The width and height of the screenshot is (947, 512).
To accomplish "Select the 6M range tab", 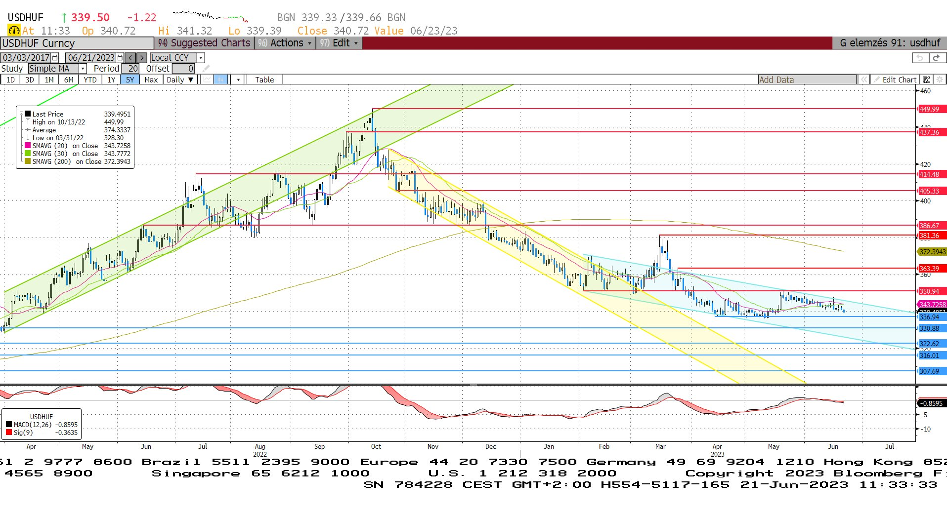I will click(x=69, y=79).
